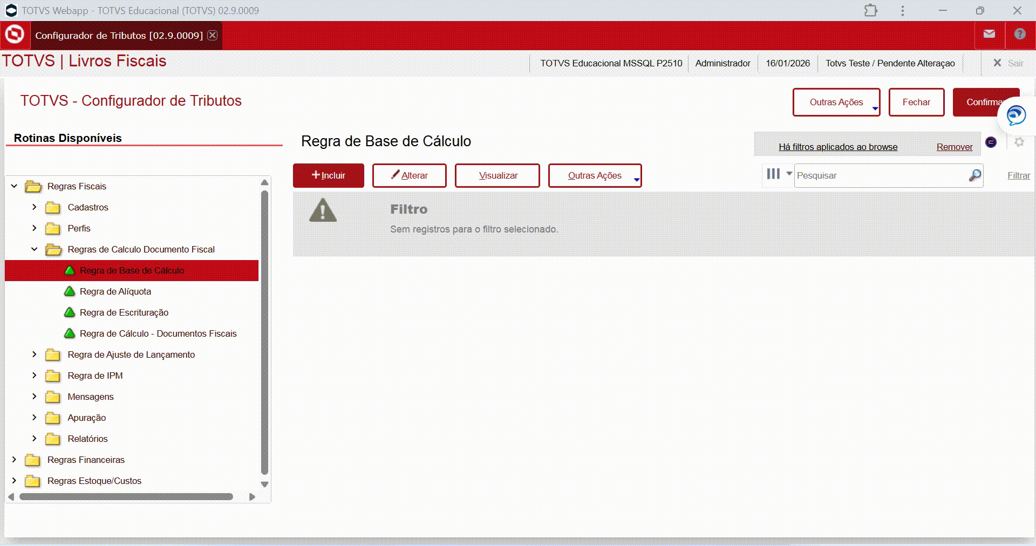Viewport: 1036px width, 546px height.
Task: Click the browser extensions puzzle icon
Action: click(871, 10)
